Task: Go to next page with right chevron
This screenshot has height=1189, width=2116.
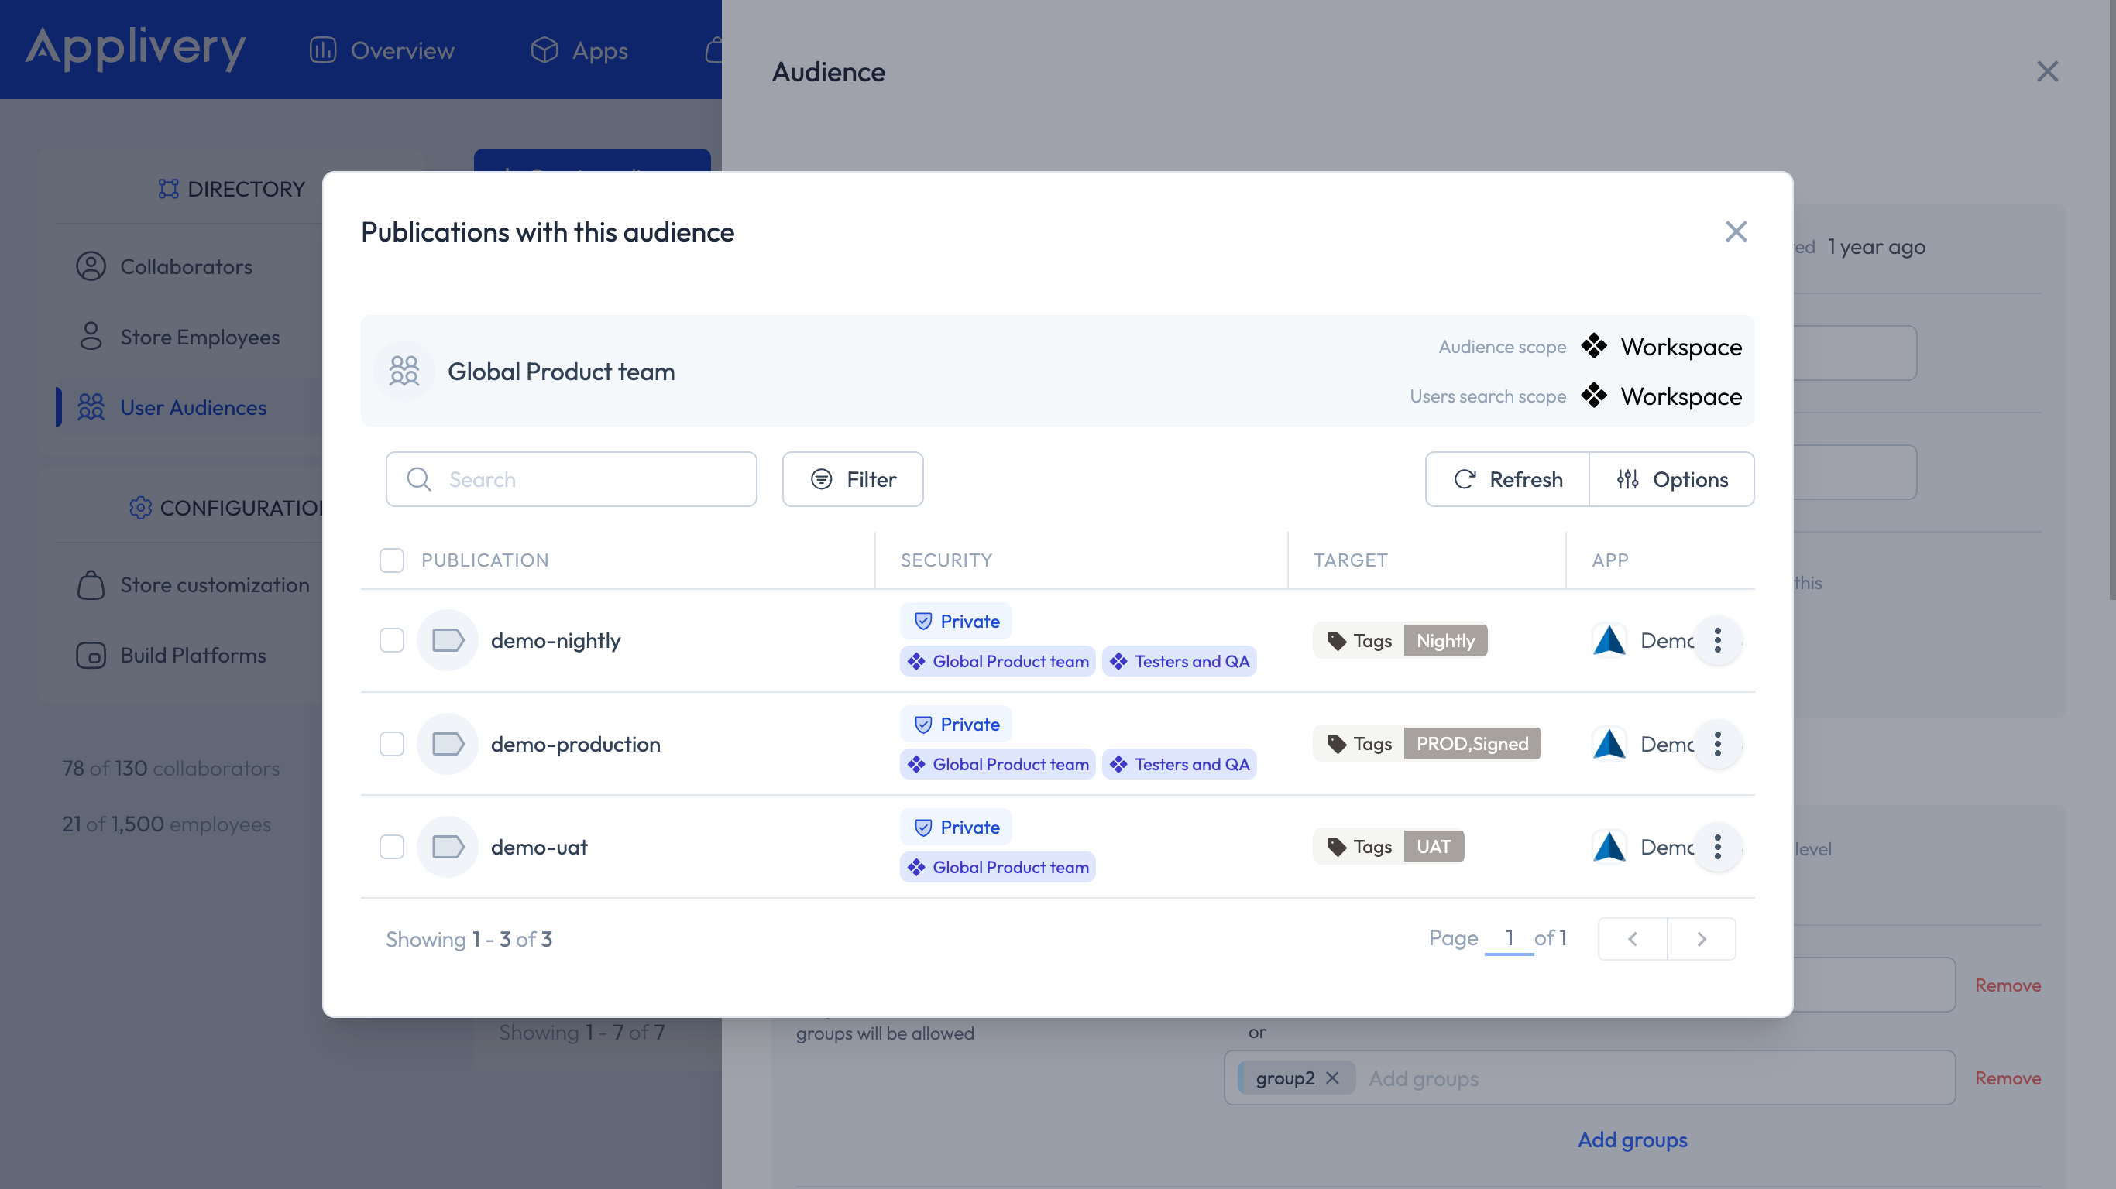Action: pos(1701,938)
